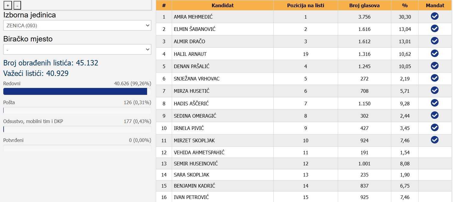453x202 pixels.
Task: Open the Izborna jedinica dropdown showing Zenica
Action: (77, 26)
